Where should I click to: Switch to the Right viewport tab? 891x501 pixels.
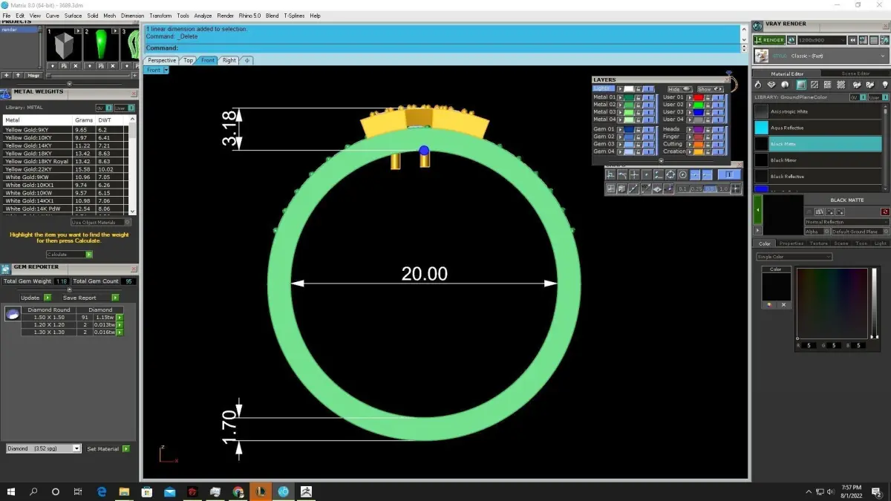pyautogui.click(x=229, y=60)
